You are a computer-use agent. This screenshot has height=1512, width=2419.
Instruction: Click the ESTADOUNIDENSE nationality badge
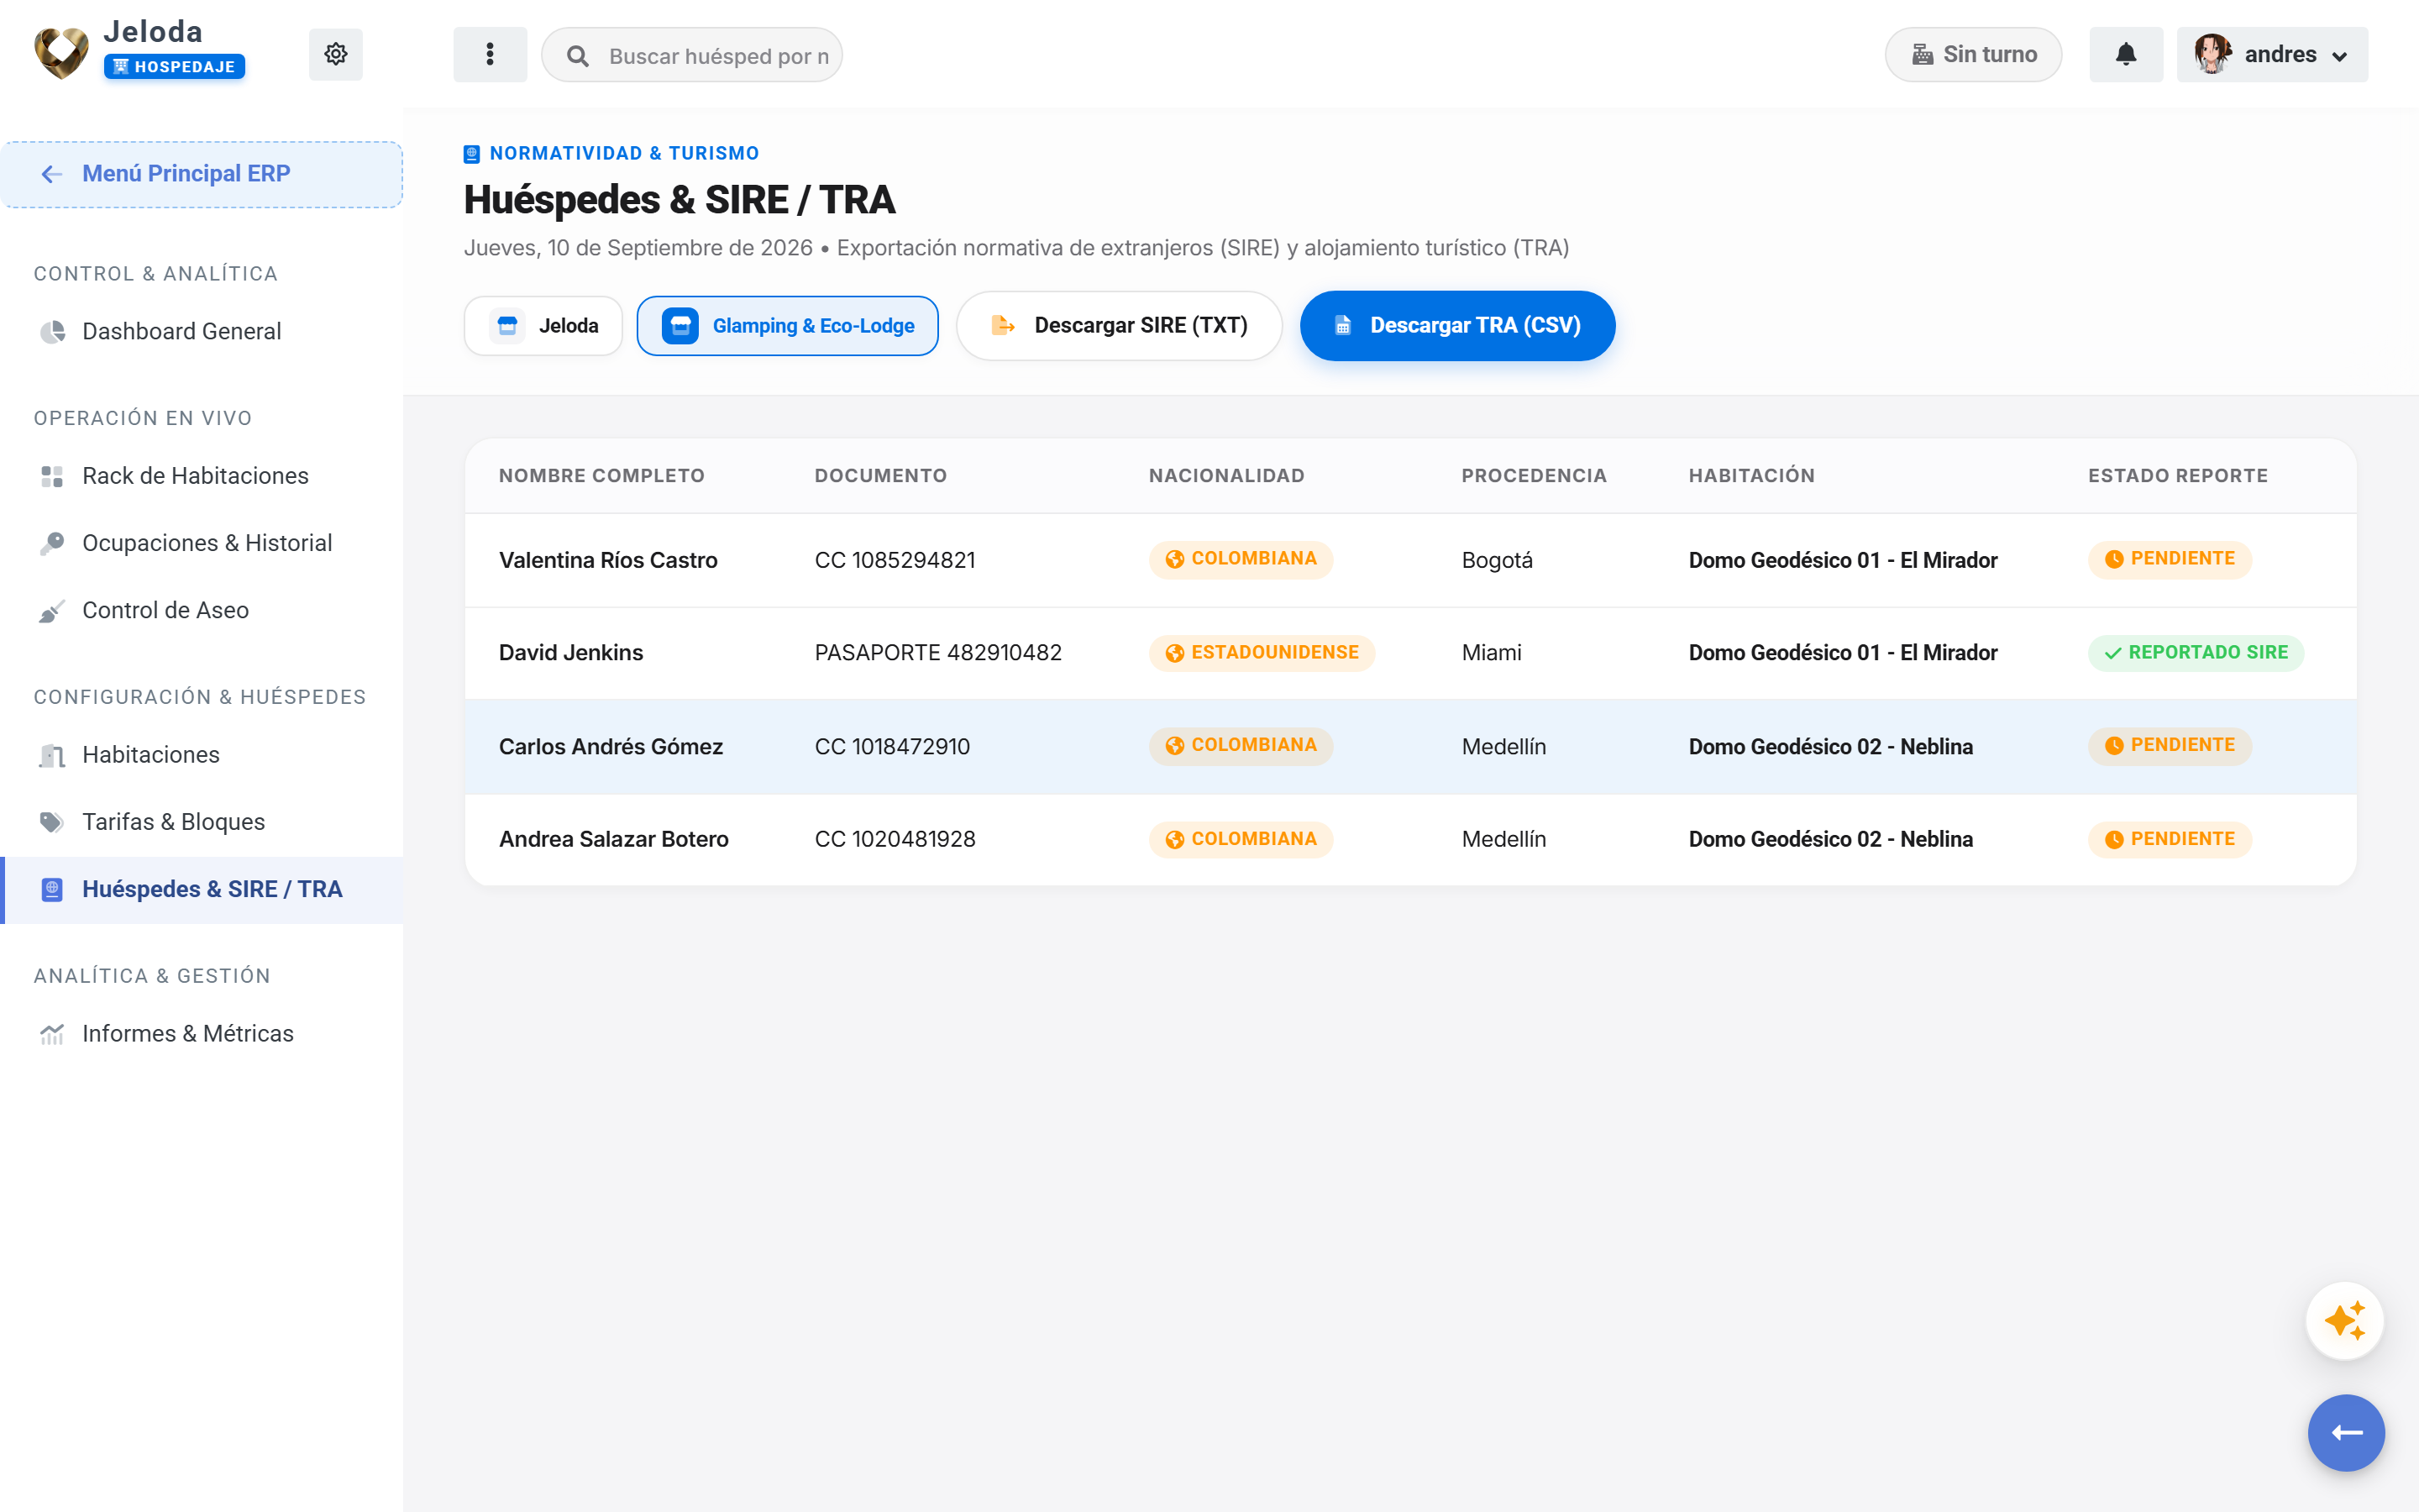click(1262, 653)
